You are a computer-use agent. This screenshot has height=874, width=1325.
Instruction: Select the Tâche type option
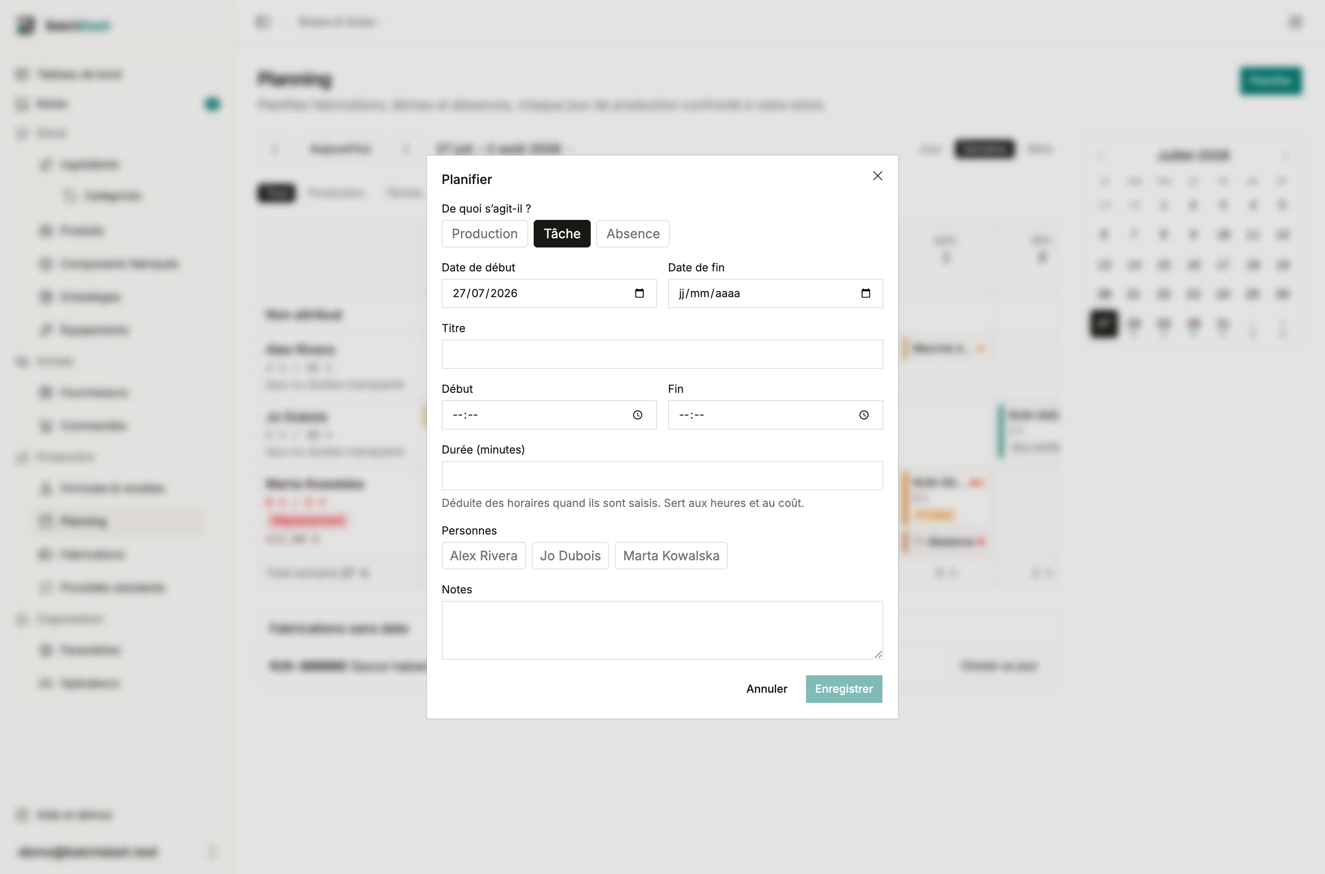562,234
